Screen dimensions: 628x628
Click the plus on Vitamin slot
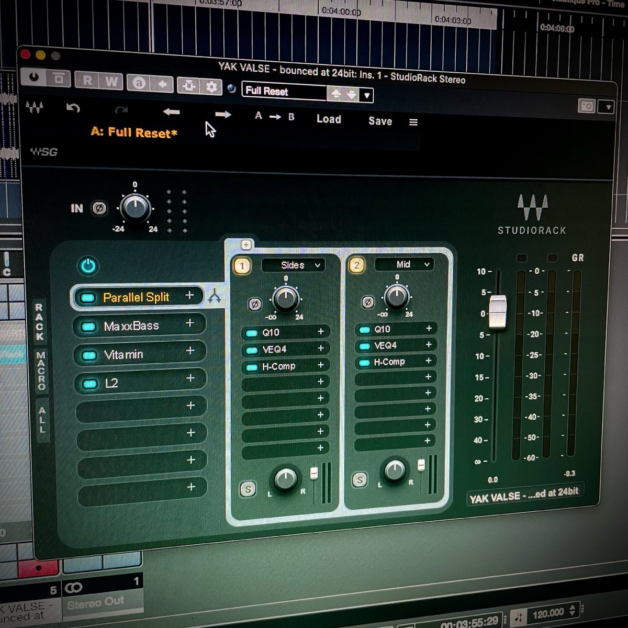[x=190, y=351]
